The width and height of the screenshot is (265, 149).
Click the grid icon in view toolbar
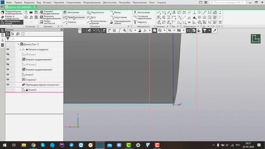click(x=114, y=30)
